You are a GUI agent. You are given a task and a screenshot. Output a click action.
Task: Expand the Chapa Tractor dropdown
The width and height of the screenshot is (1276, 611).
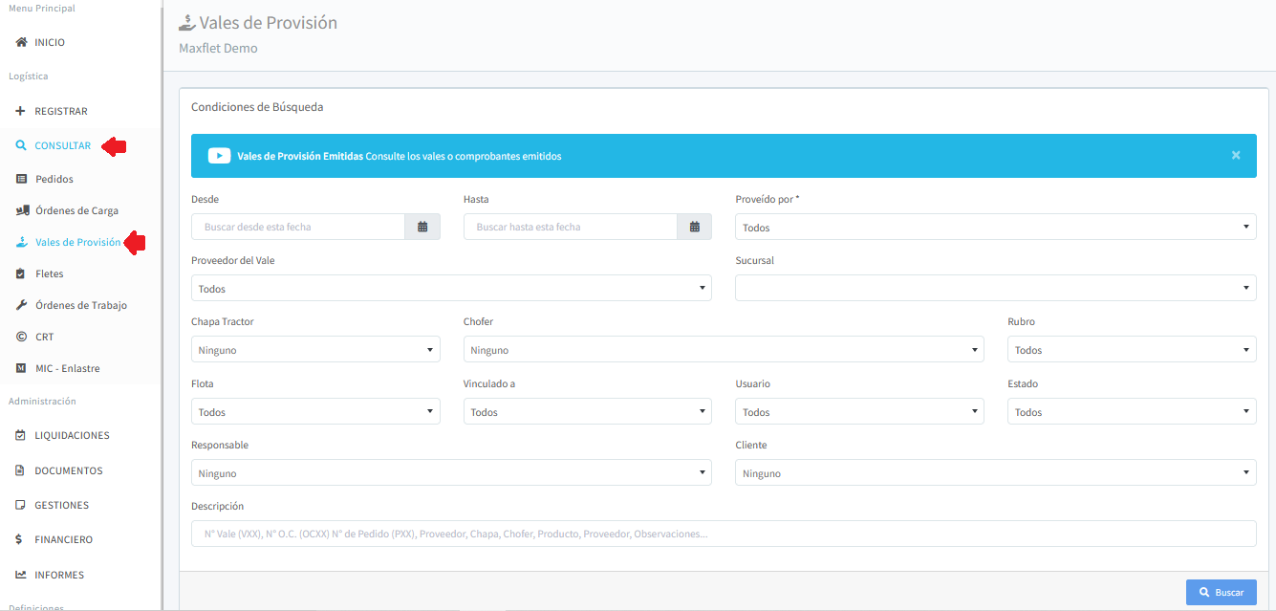click(x=315, y=350)
